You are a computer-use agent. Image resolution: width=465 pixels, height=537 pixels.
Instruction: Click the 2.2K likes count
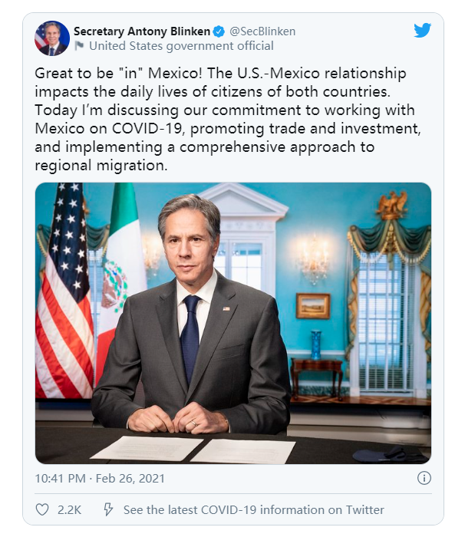tap(70, 509)
